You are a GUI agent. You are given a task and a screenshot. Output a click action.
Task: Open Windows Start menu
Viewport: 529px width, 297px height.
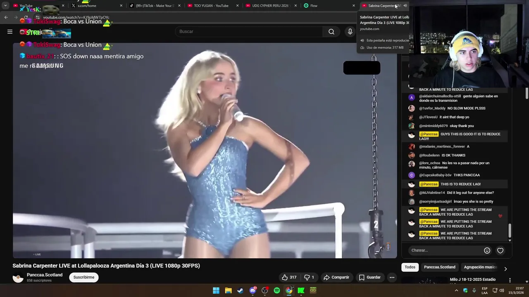216,290
